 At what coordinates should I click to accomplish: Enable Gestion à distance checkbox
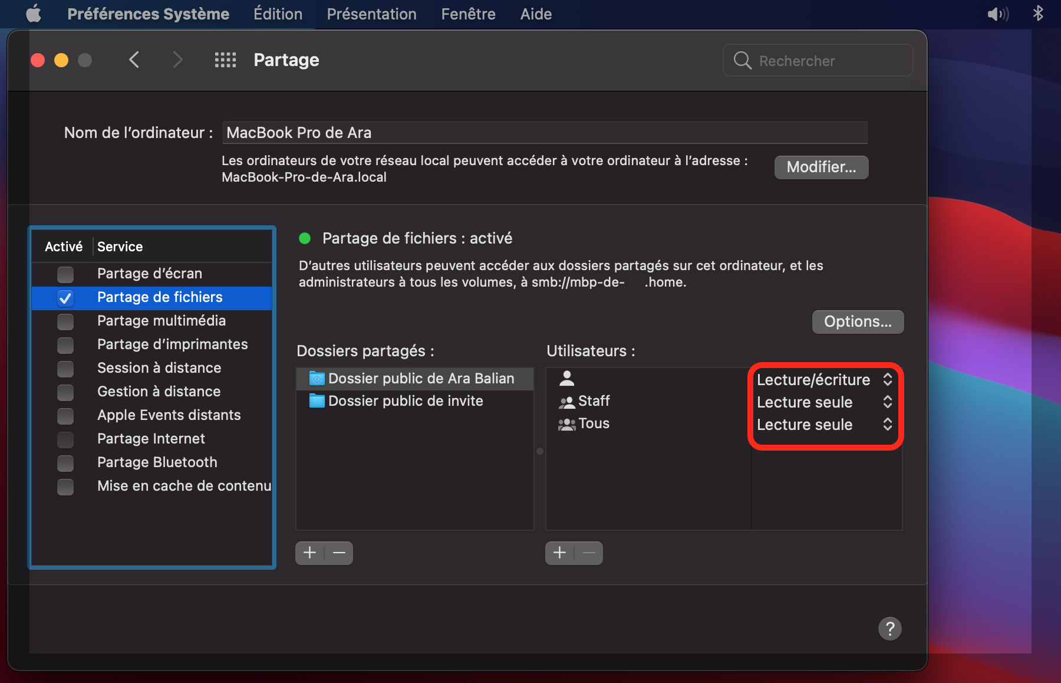tap(65, 392)
